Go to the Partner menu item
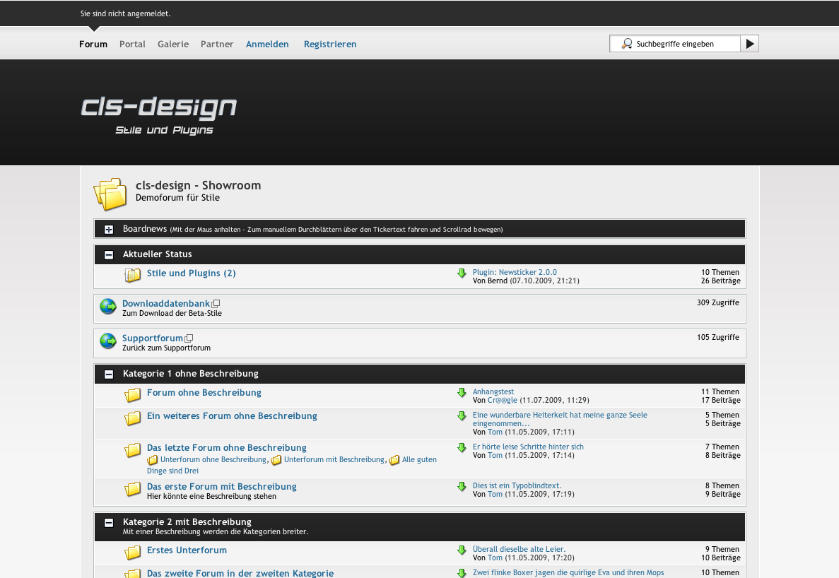This screenshot has width=839, height=578. [x=217, y=44]
